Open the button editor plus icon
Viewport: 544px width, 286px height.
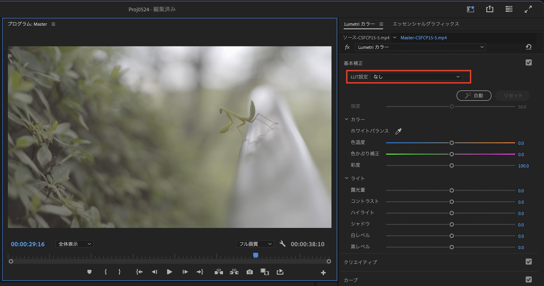(323, 272)
